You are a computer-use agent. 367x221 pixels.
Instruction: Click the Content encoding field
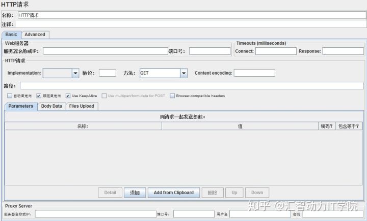point(254,73)
